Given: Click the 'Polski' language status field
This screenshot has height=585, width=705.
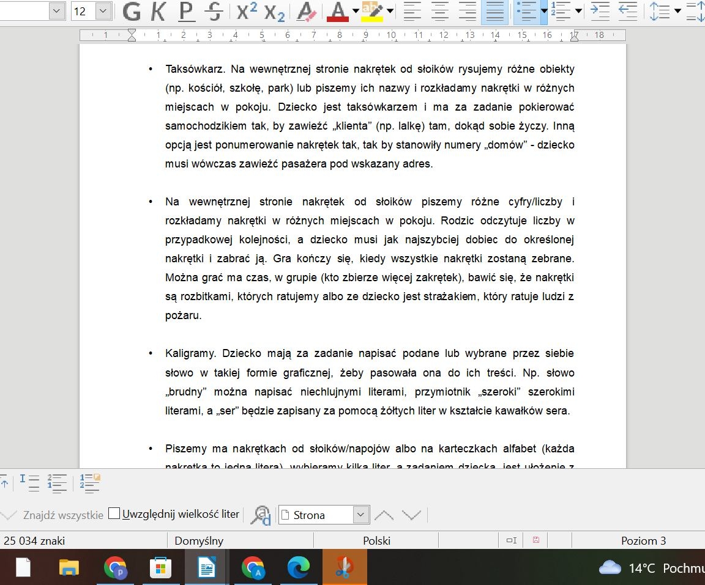Looking at the screenshot, I should click(376, 540).
